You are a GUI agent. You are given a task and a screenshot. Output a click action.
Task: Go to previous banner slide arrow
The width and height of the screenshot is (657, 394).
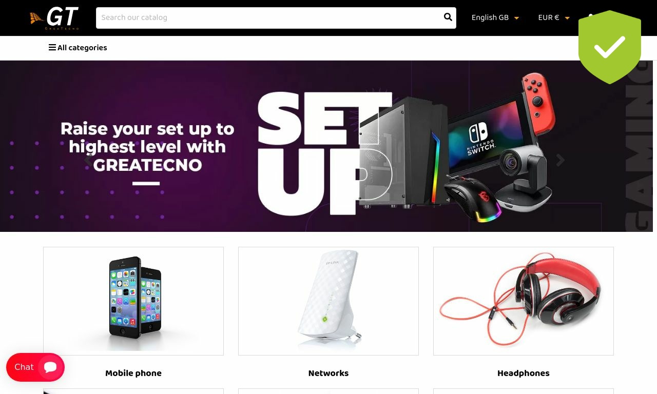coord(88,160)
